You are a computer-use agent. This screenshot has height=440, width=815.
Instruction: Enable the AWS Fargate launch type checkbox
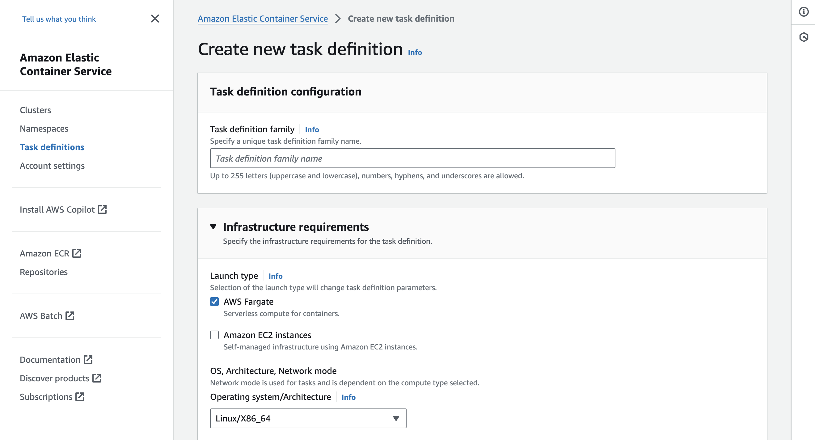[x=214, y=302]
